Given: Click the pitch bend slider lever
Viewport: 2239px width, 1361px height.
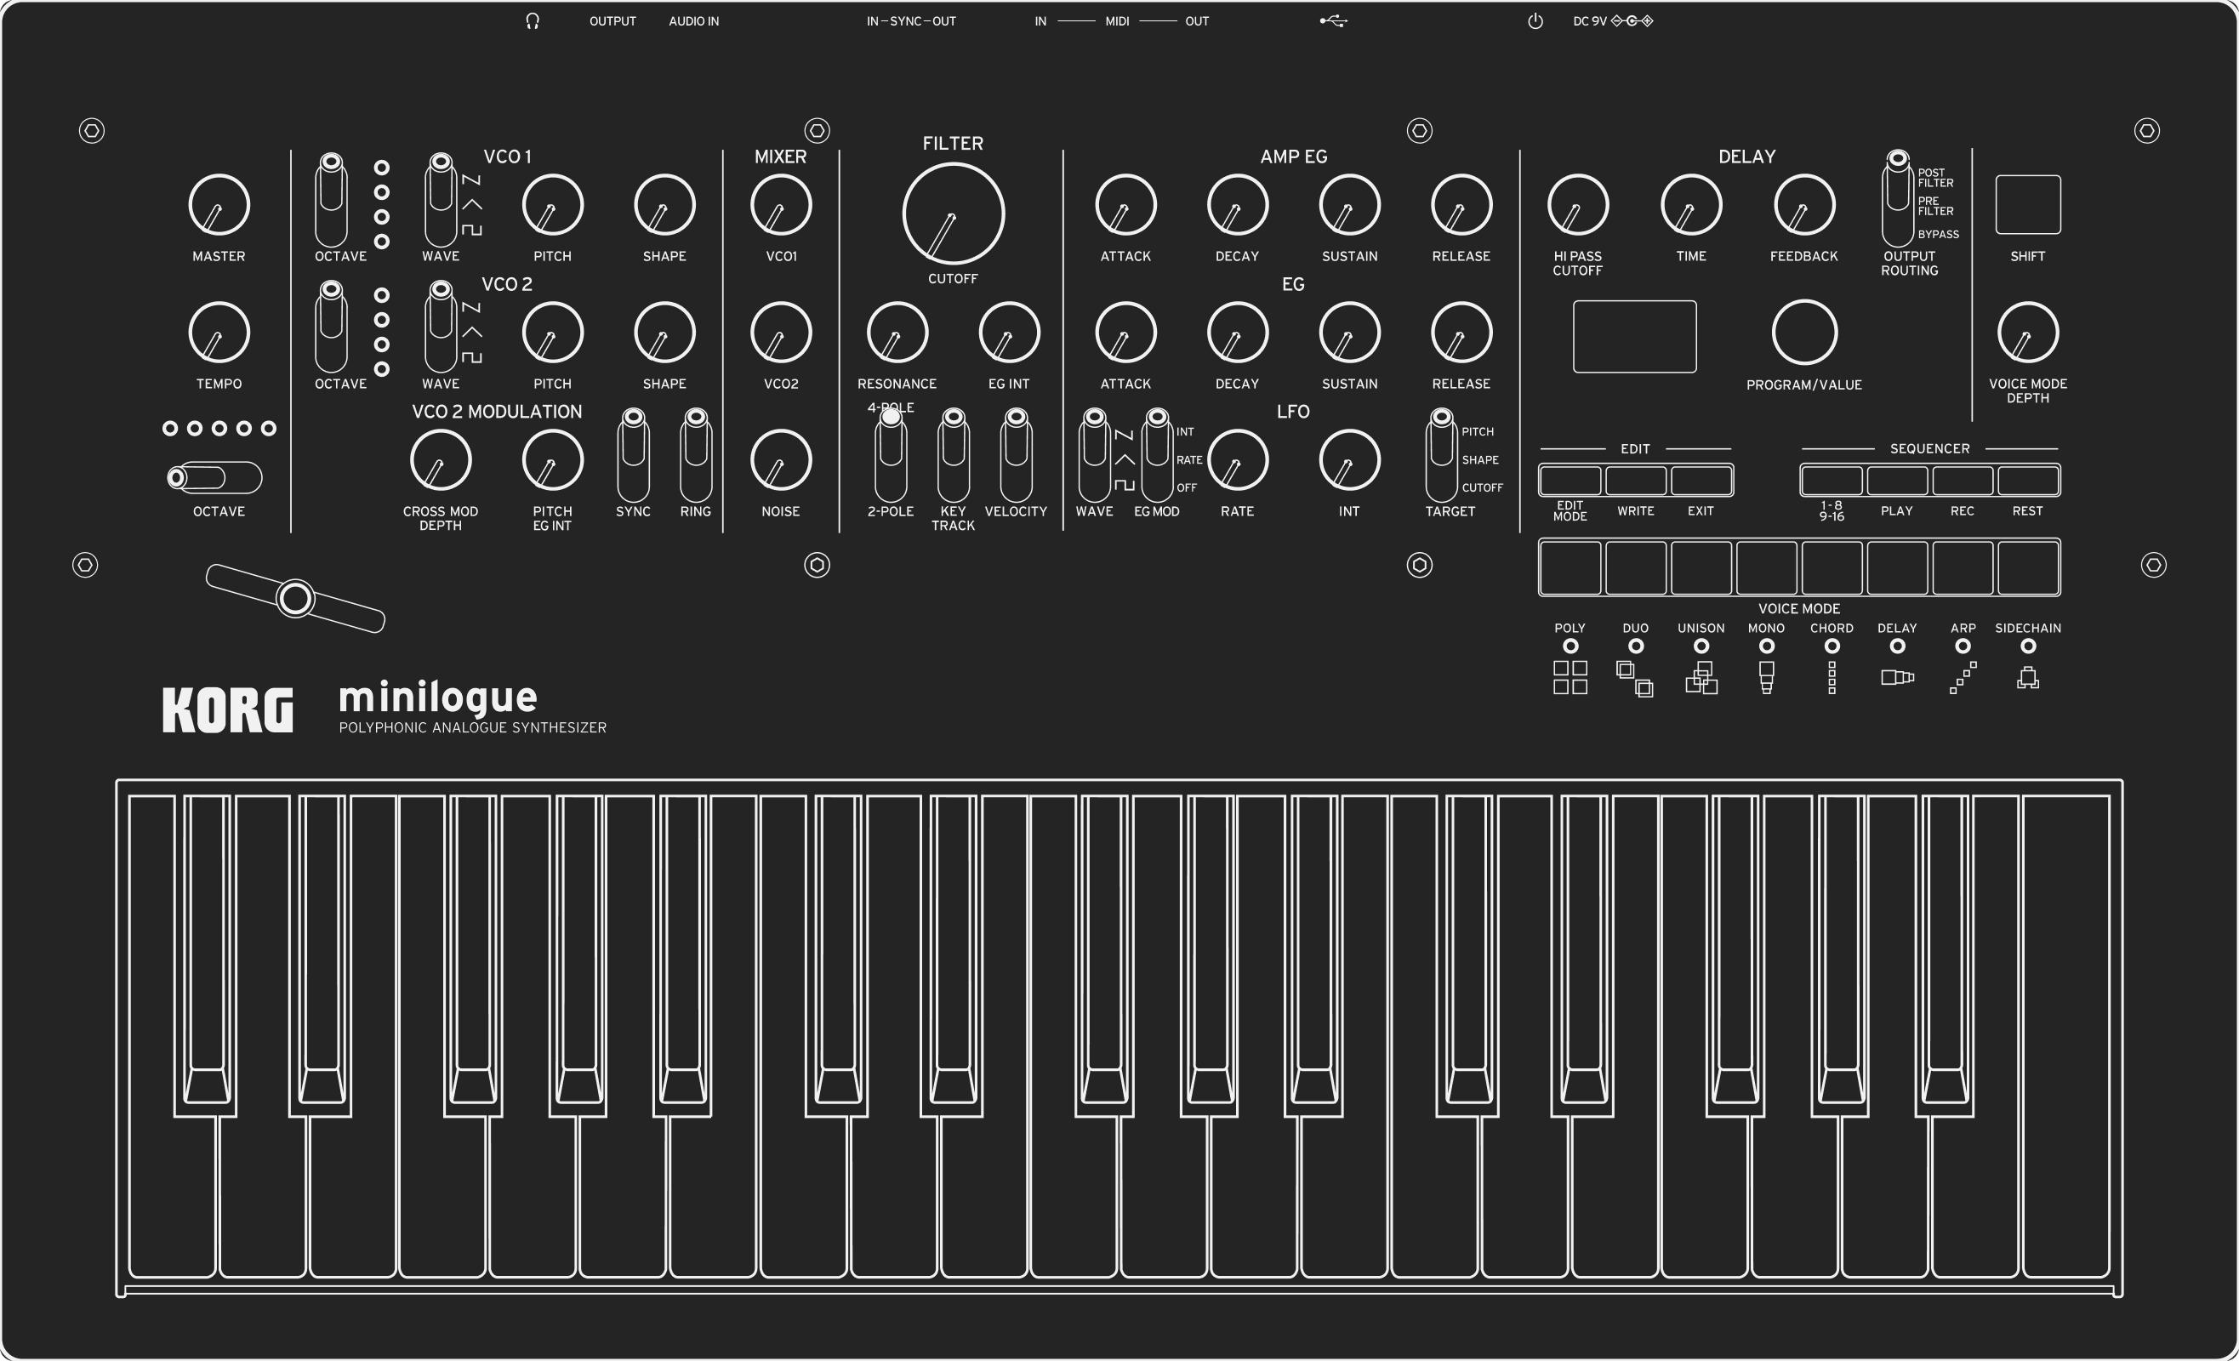Looking at the screenshot, I should tap(295, 599).
